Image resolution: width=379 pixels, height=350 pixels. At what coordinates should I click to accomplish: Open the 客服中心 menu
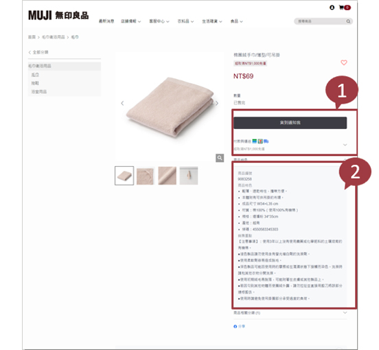pyautogui.click(x=159, y=21)
